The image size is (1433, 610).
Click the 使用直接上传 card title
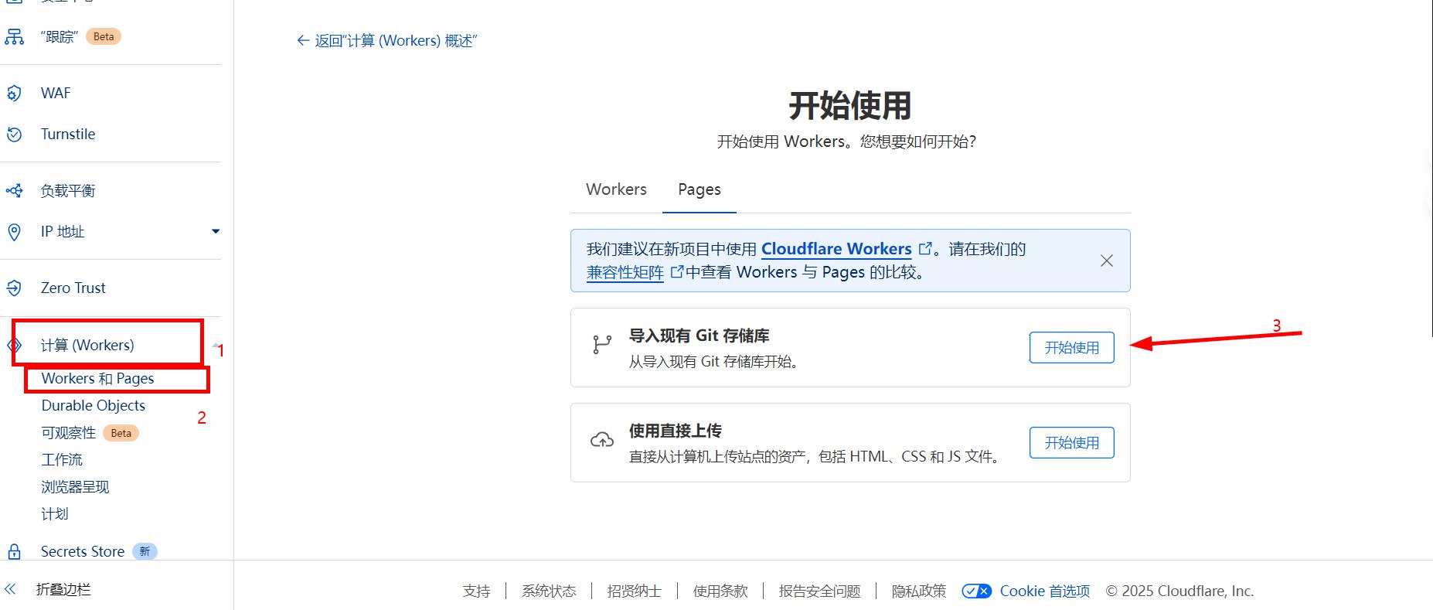[676, 431]
